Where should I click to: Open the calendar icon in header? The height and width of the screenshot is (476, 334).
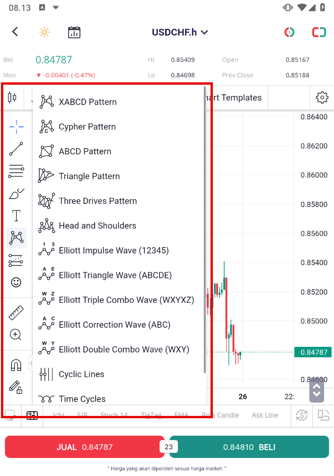[x=74, y=32]
